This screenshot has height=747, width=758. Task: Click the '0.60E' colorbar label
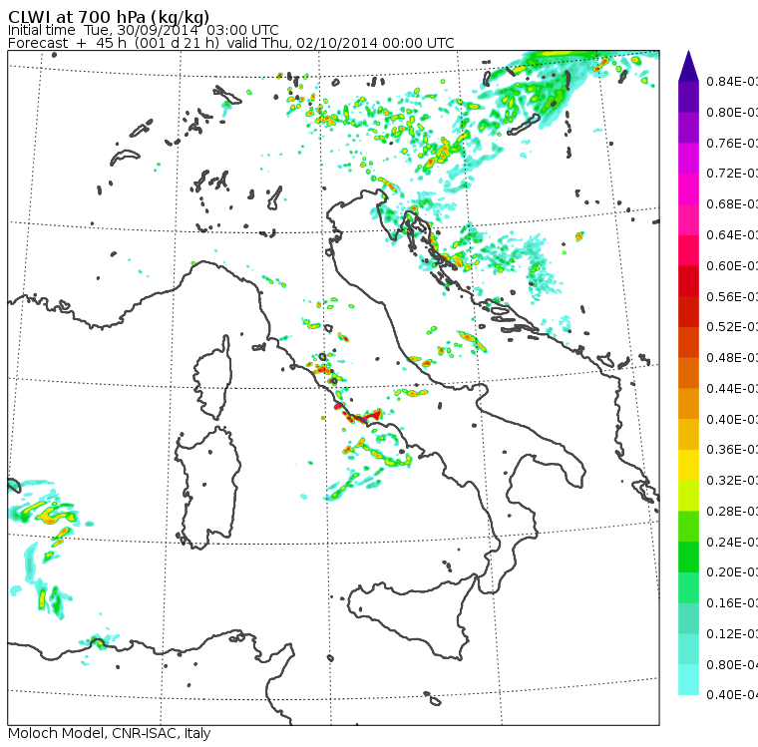coord(732,266)
